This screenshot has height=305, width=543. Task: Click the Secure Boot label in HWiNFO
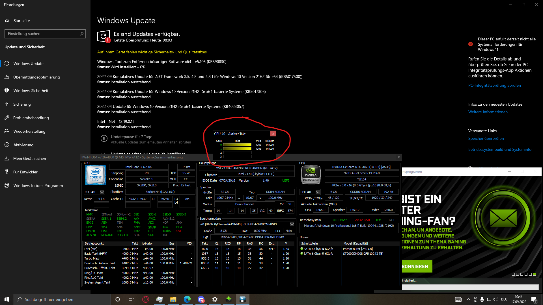coord(362,220)
